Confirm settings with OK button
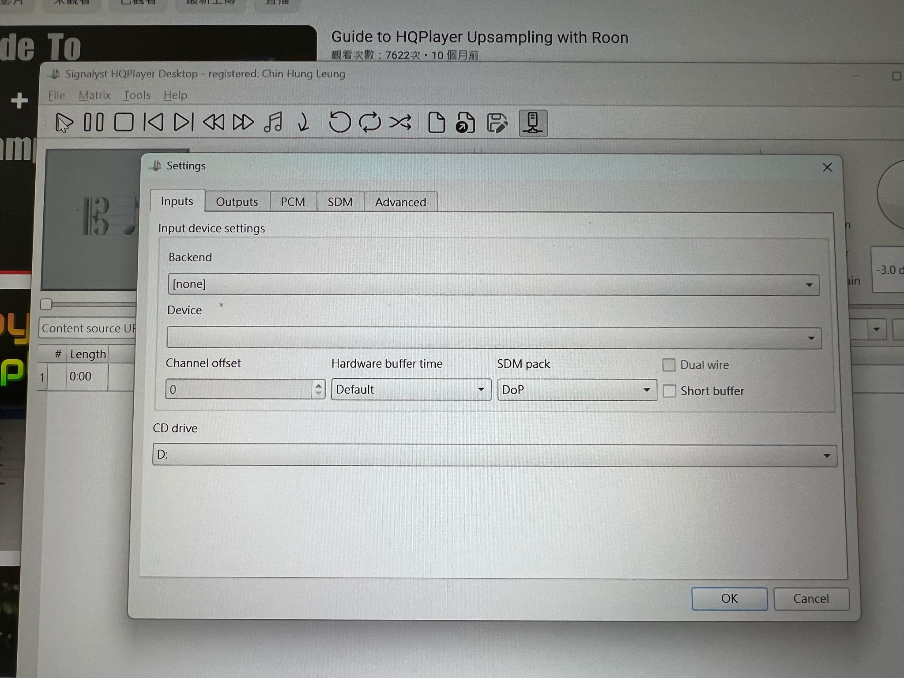 point(729,599)
